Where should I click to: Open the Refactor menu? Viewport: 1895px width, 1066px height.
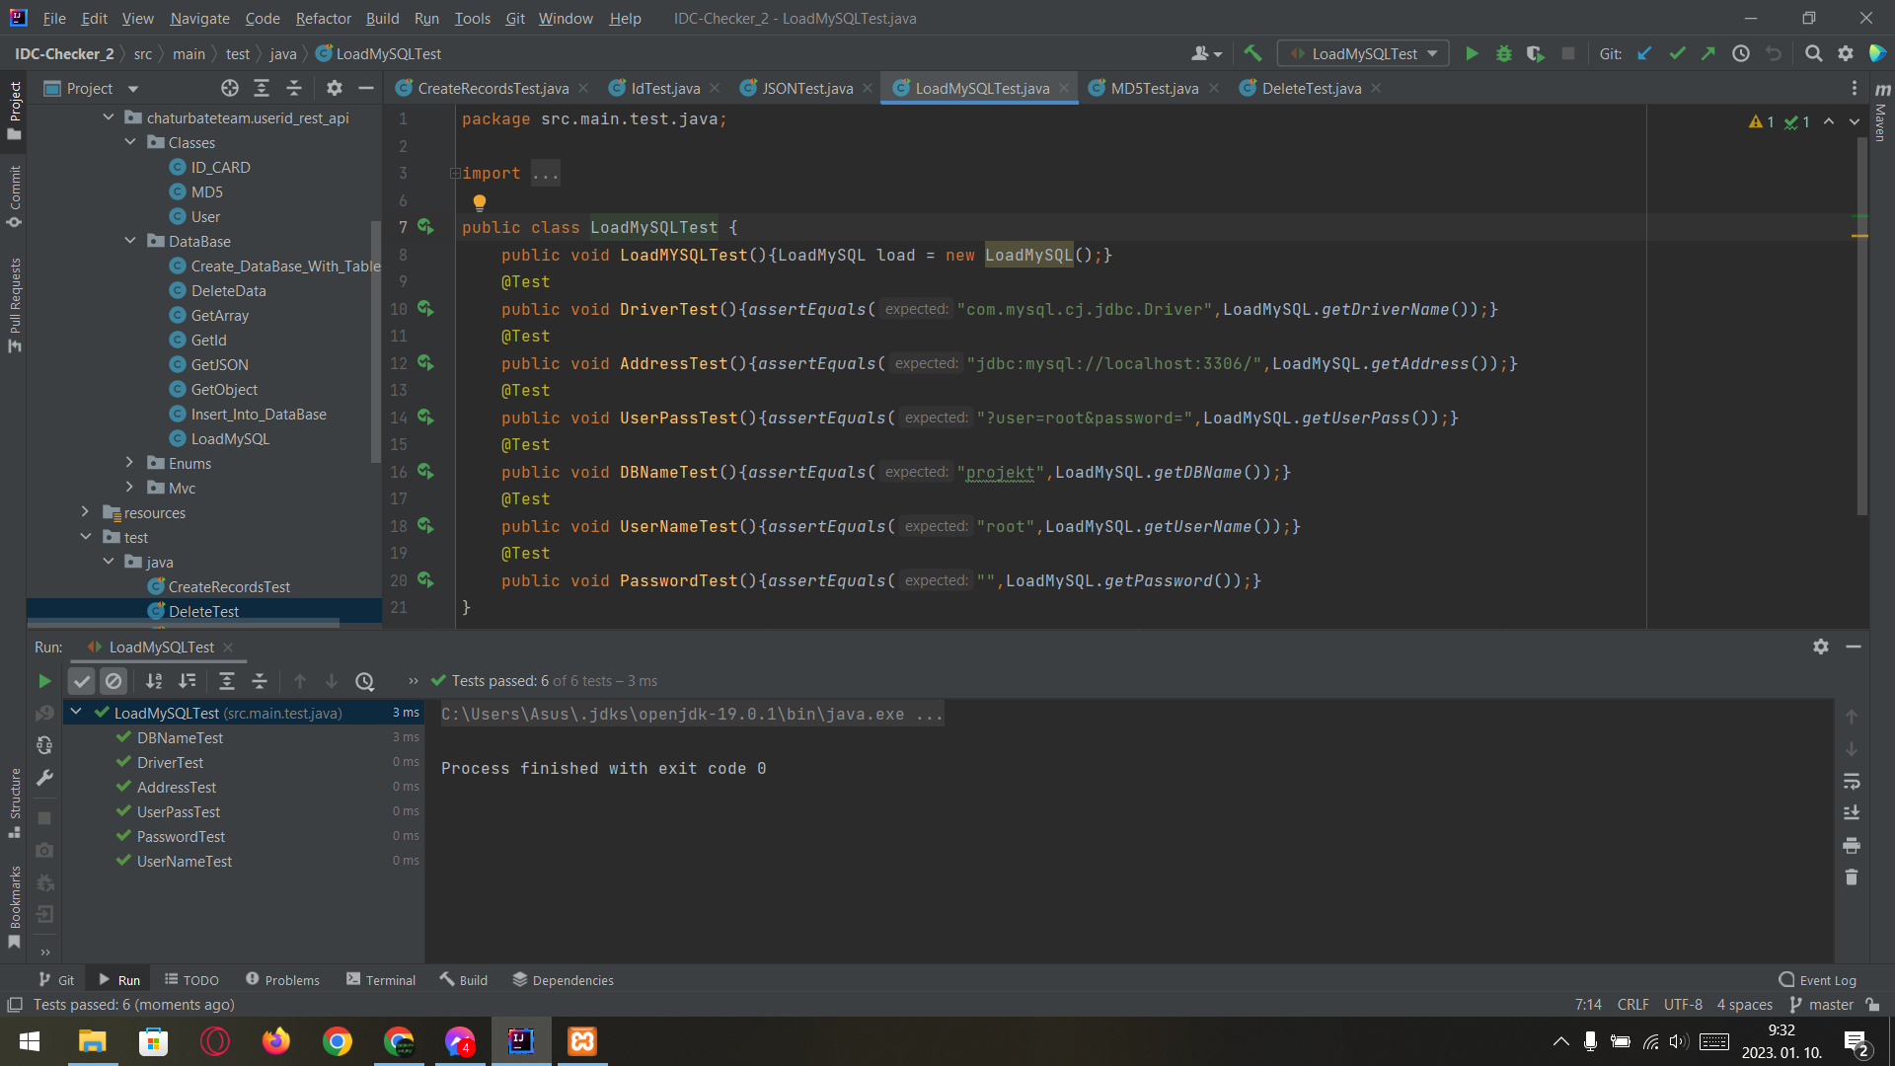click(x=323, y=18)
